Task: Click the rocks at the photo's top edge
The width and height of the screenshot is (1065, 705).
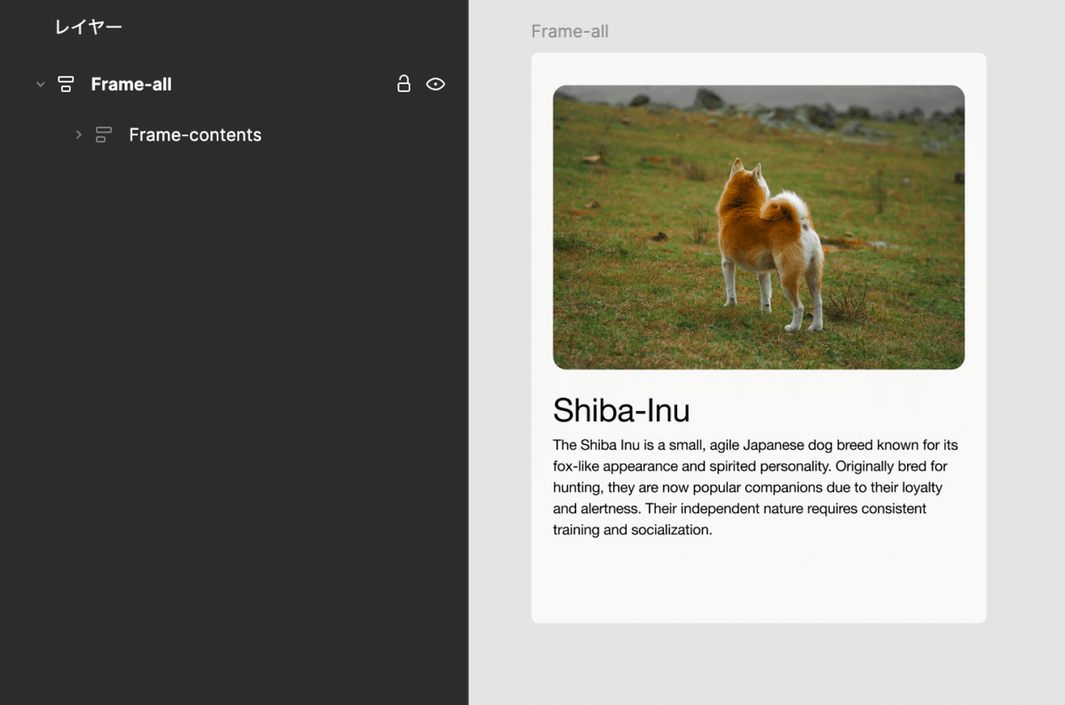Action: click(x=709, y=99)
